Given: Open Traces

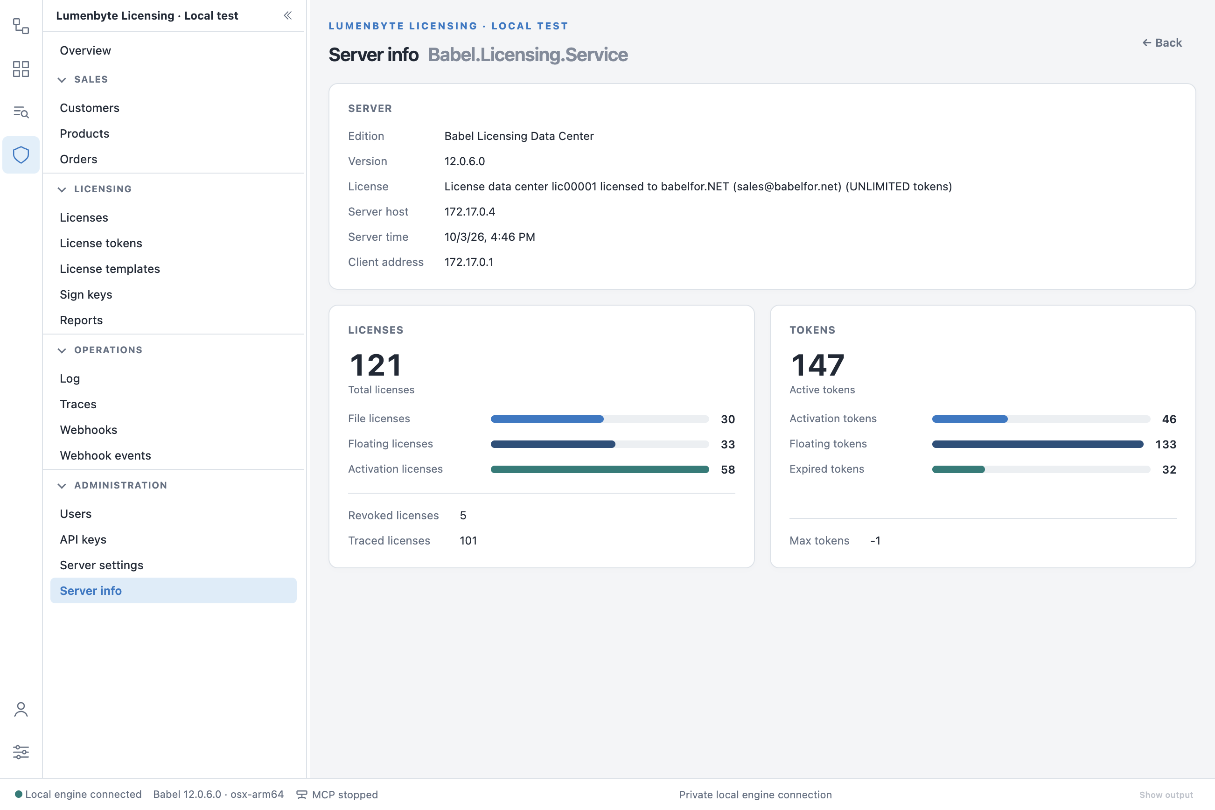Looking at the screenshot, I should point(174,405).
